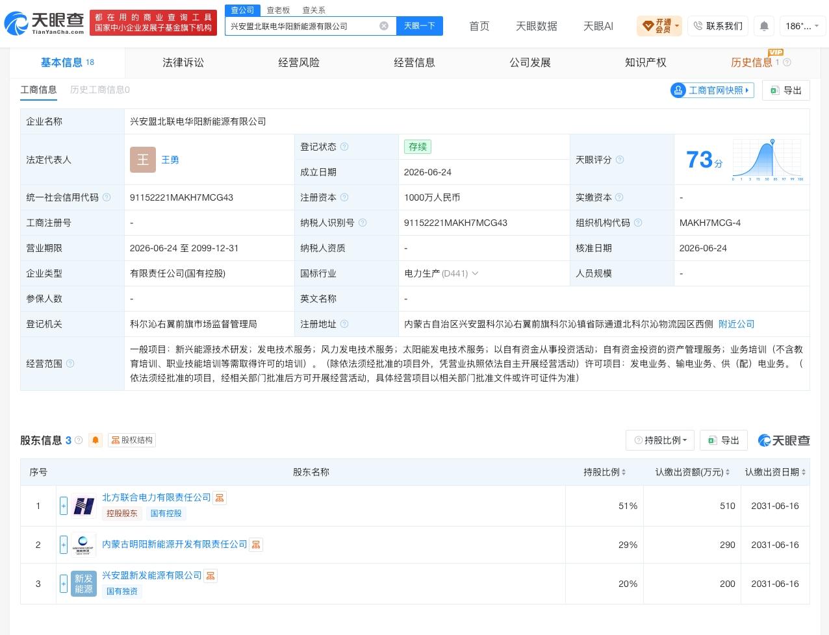
Task: Select the 工商信息 sub-tab
Action: pyautogui.click(x=39, y=90)
